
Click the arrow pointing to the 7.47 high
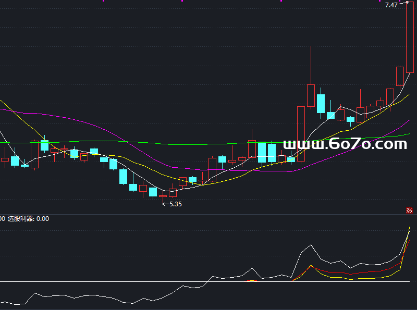tap(404, 4)
